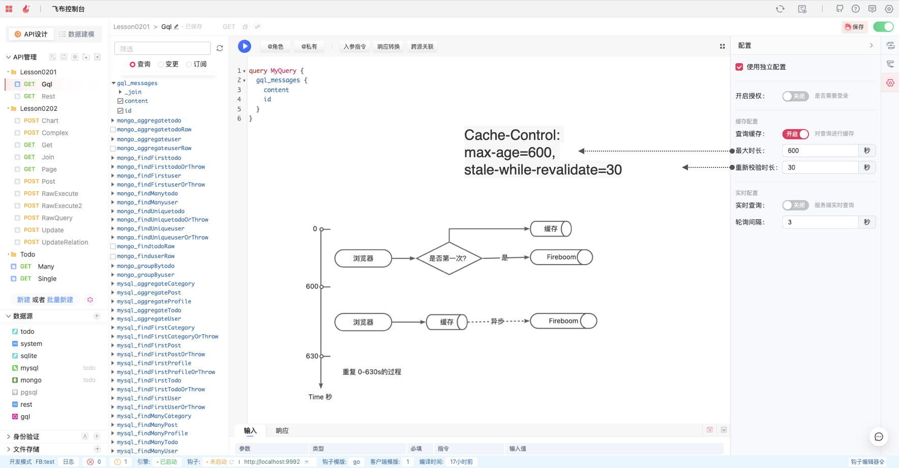The width and height of the screenshot is (899, 468).
Task: Add a new data source with plus icon
Action: (97, 316)
